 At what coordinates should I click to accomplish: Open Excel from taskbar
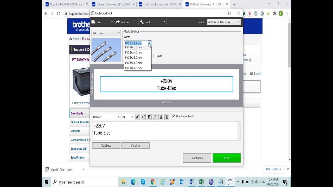pyautogui.click(x=201, y=182)
